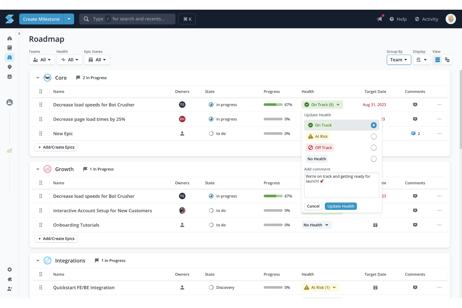Open the Help menu
This screenshot has height=308, width=462.
point(398,19)
